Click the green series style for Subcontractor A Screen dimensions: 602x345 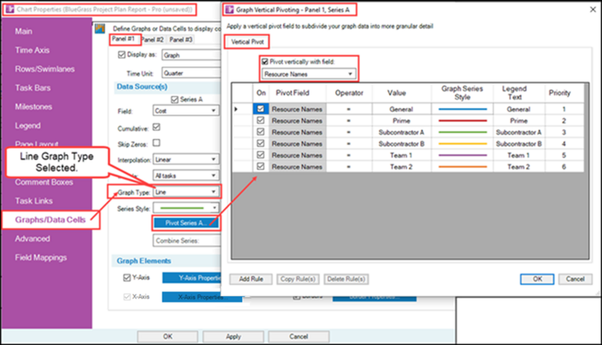point(462,132)
